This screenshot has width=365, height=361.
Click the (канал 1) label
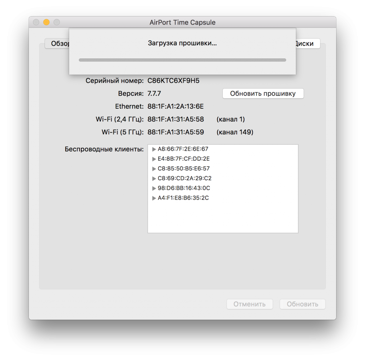click(x=231, y=119)
